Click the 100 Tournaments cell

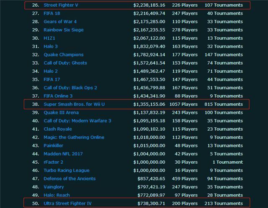224,112
